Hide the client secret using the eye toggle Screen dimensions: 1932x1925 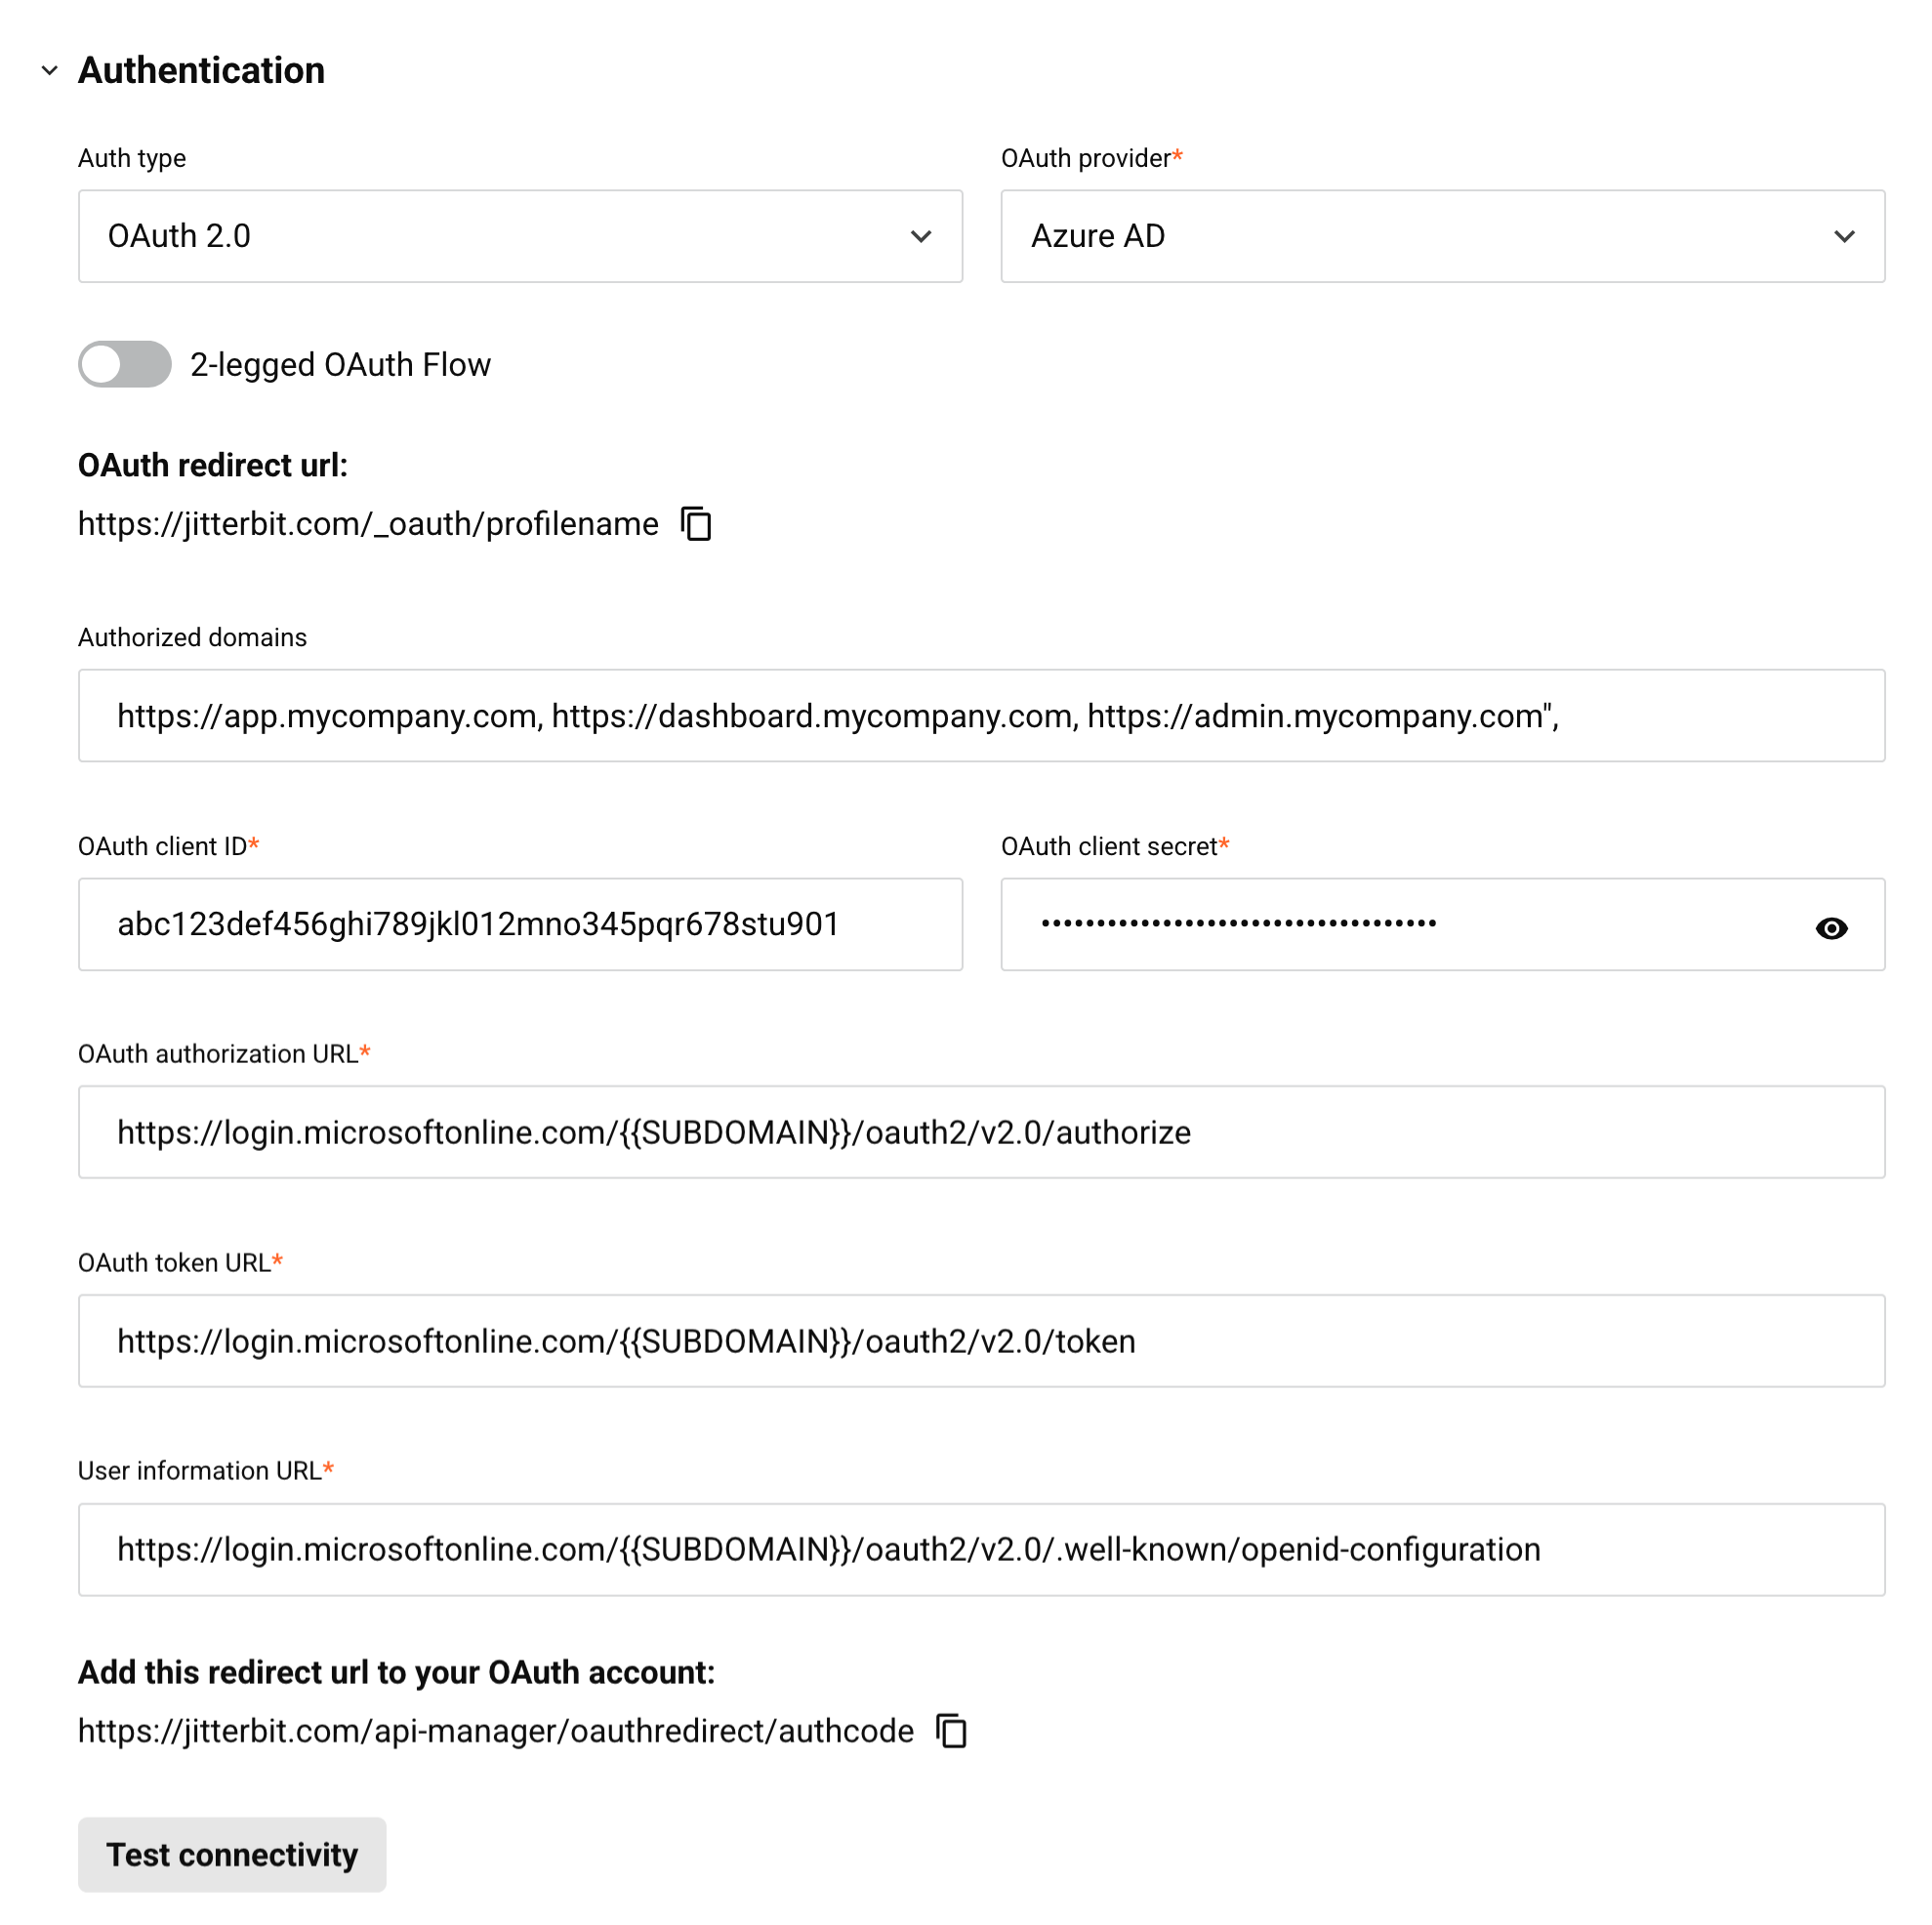coord(1831,928)
